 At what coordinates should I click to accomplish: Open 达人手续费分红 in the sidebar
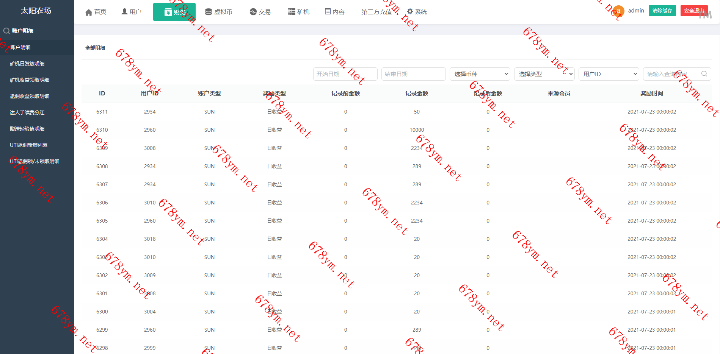point(27,112)
